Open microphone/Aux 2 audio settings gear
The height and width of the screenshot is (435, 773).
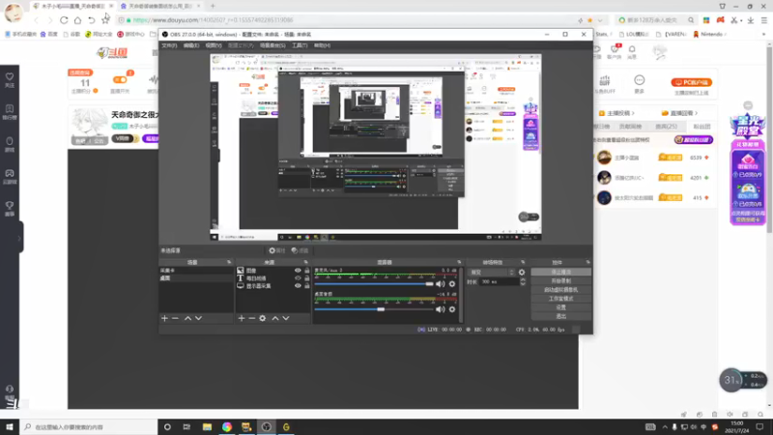point(452,284)
